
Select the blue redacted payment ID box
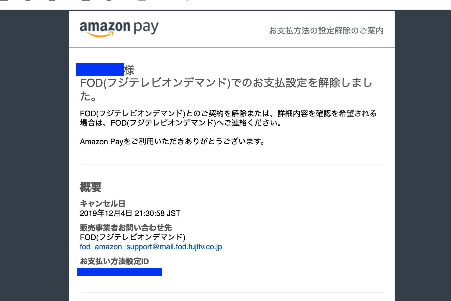120,272
